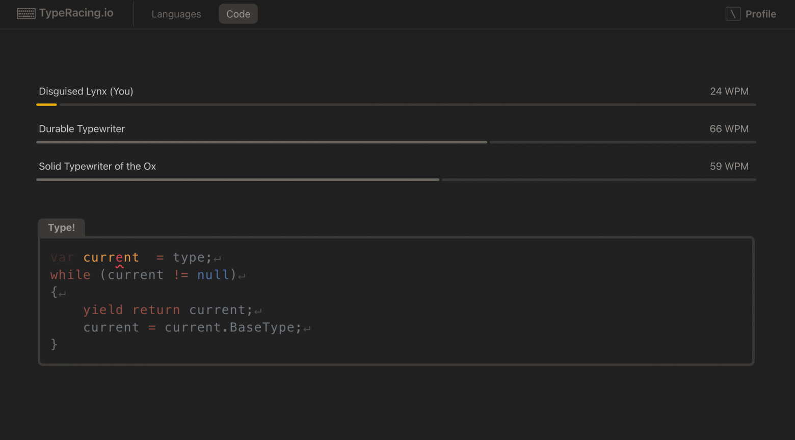Click the Durable Typewriter progress bar
Screen dimensions: 795x440
(396, 142)
